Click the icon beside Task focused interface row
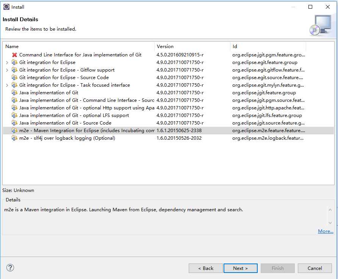 14,85
